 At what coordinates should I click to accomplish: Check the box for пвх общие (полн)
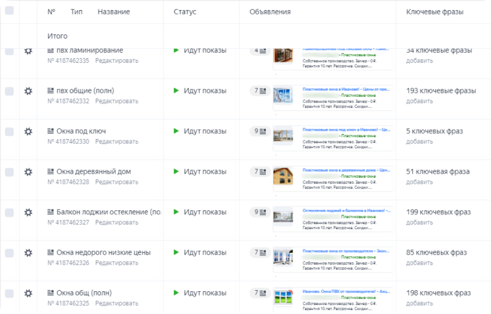9,91
